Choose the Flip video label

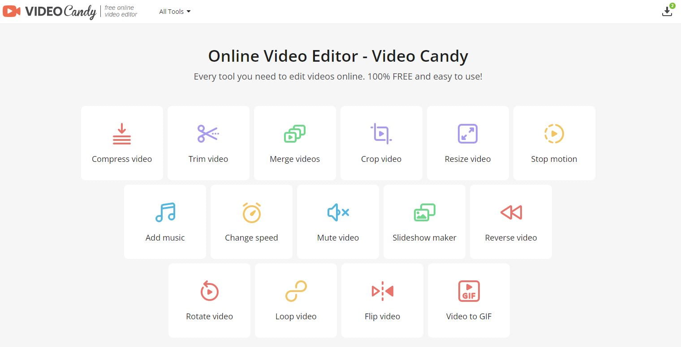pos(383,317)
